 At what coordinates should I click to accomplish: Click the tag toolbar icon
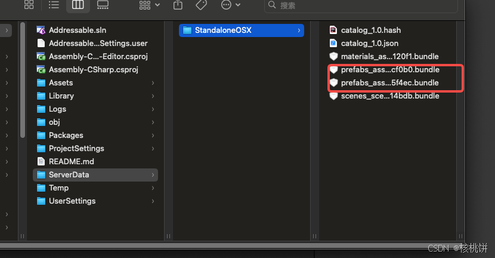point(201,5)
